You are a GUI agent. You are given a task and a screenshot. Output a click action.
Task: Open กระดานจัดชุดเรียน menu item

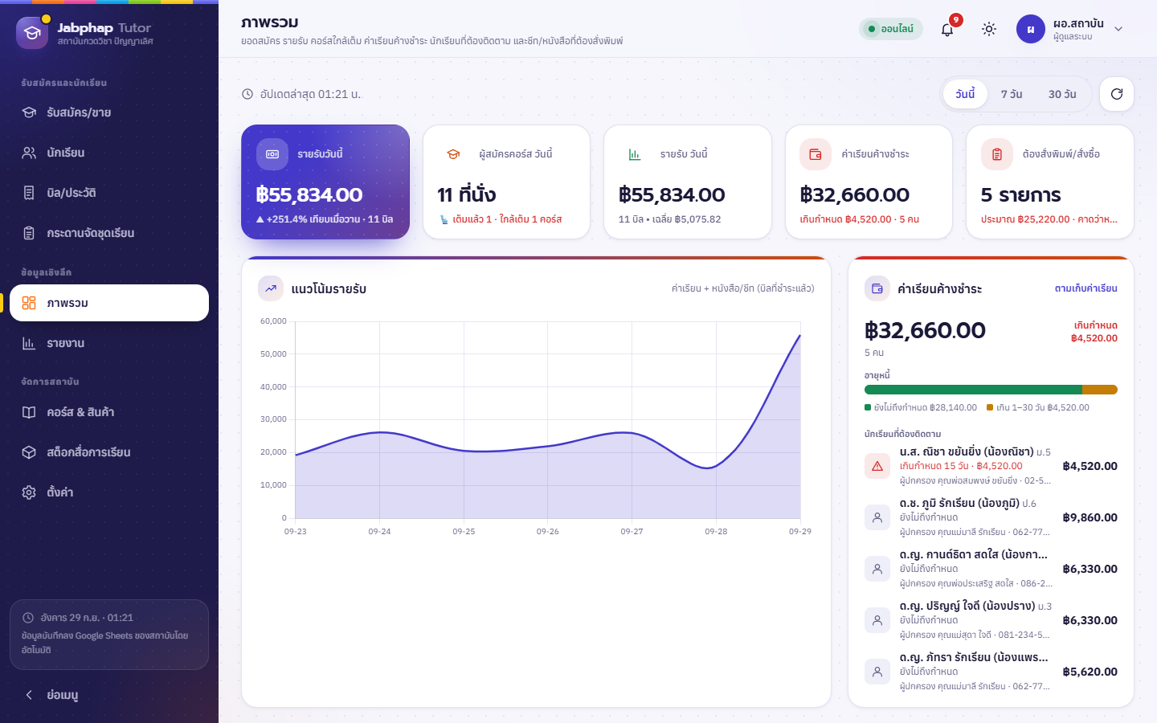[109, 233]
